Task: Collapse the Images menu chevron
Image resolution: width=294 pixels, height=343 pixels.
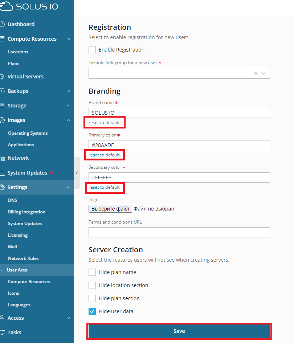Action: pyautogui.click(x=68, y=120)
